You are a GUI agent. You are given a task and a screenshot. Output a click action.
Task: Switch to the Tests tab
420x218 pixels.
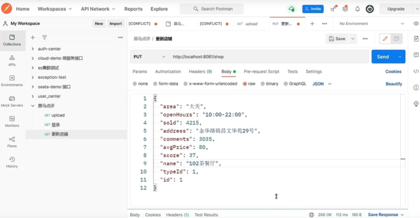[293, 72]
